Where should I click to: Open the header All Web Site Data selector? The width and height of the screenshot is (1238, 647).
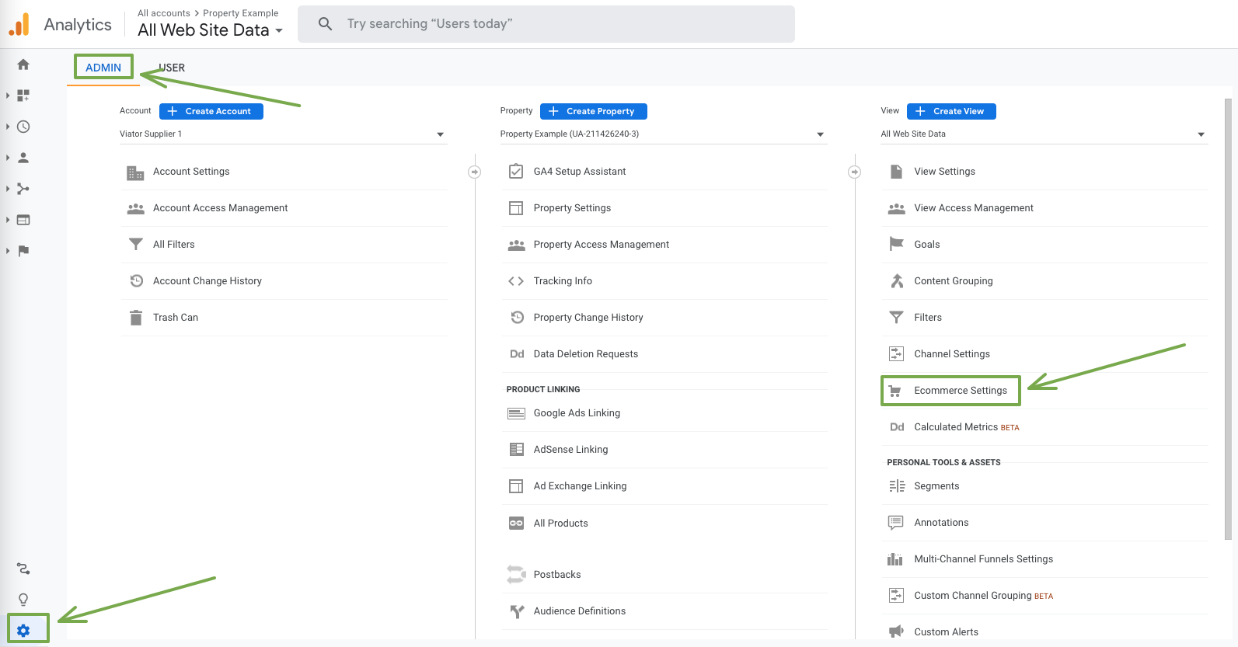210,30
